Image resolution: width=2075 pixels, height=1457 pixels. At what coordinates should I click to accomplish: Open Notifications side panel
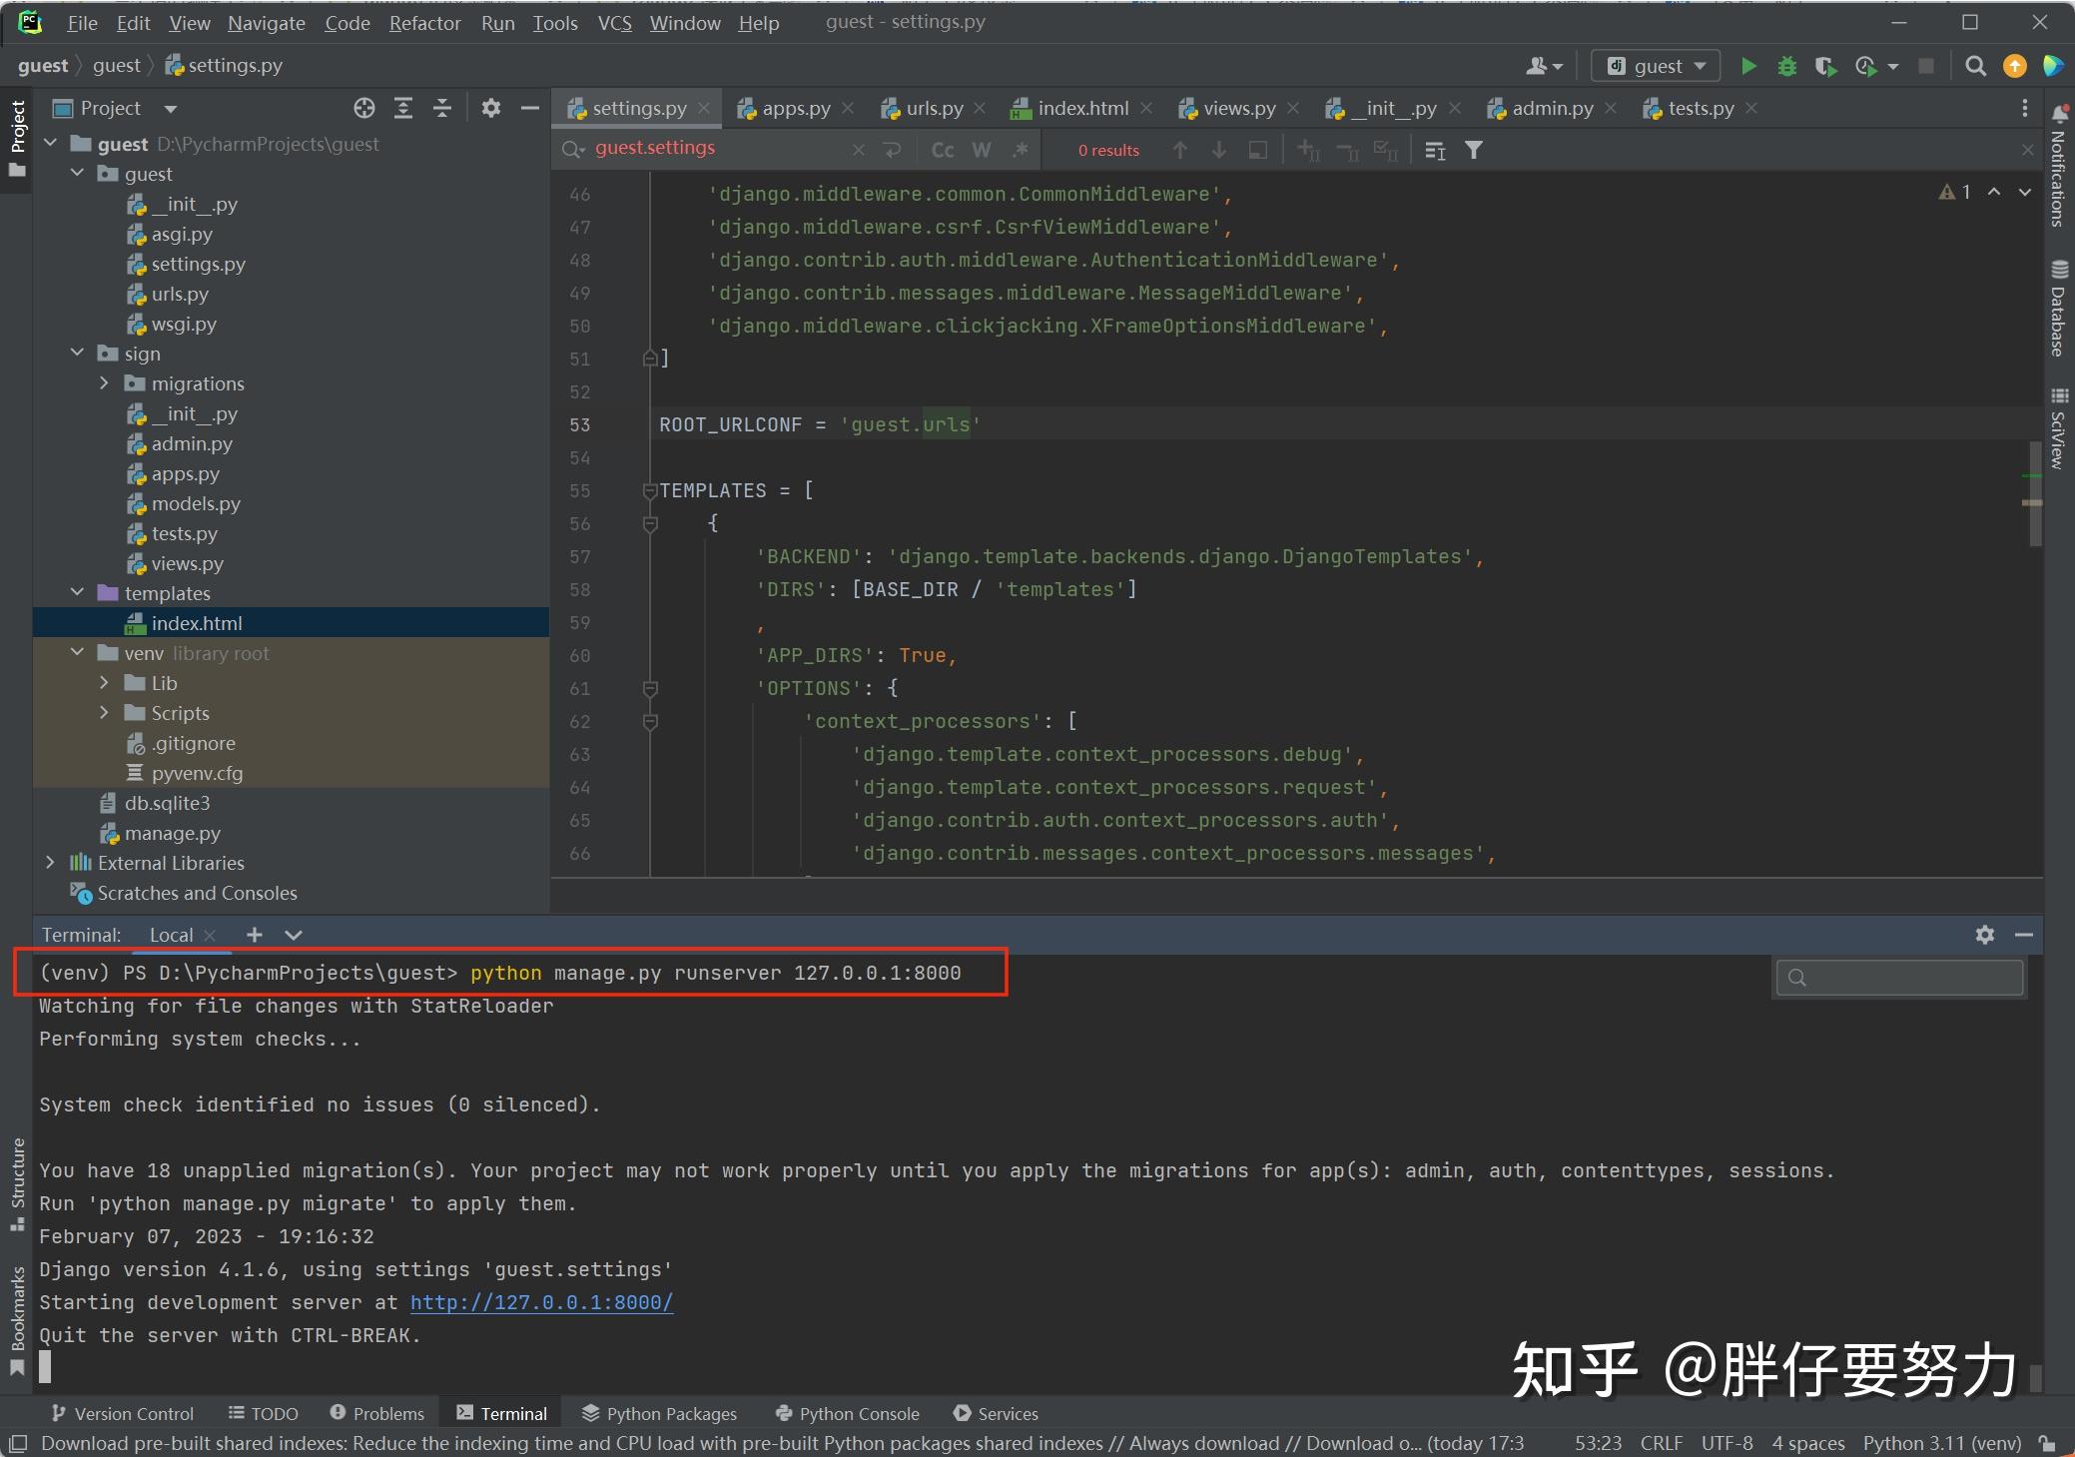(2059, 167)
